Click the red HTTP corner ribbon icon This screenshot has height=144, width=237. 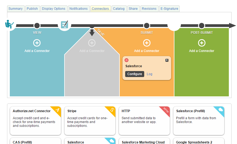[x=166, y=110]
